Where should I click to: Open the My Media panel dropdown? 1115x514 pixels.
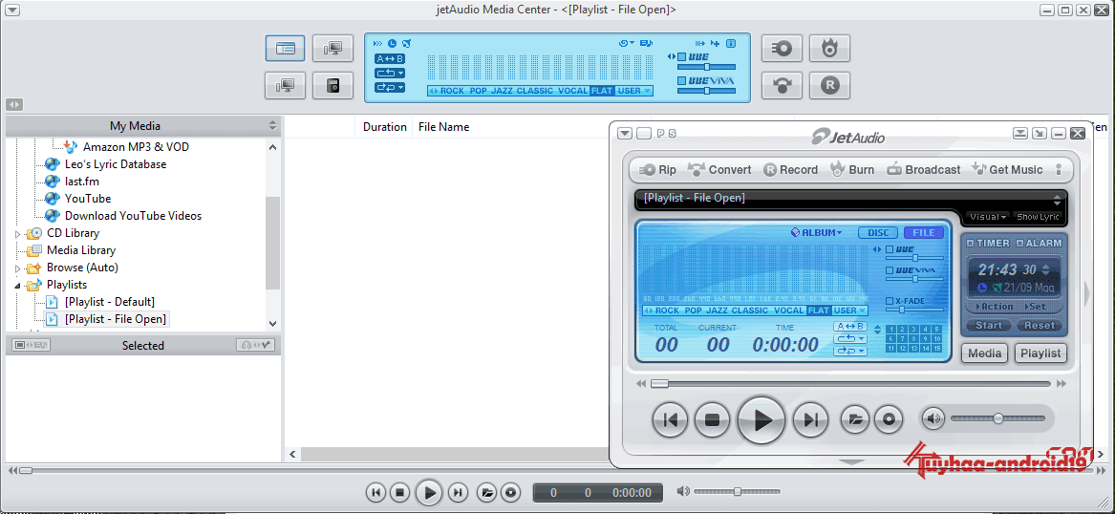(272, 126)
